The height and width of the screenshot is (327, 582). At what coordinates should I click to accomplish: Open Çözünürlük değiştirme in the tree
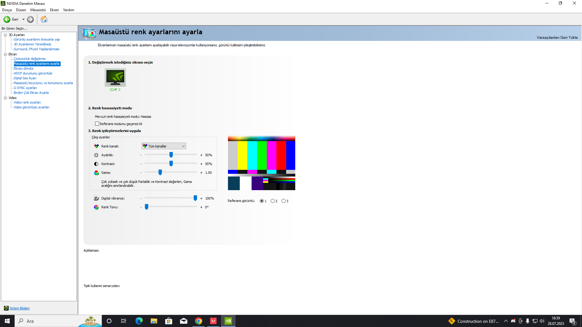[x=30, y=59]
